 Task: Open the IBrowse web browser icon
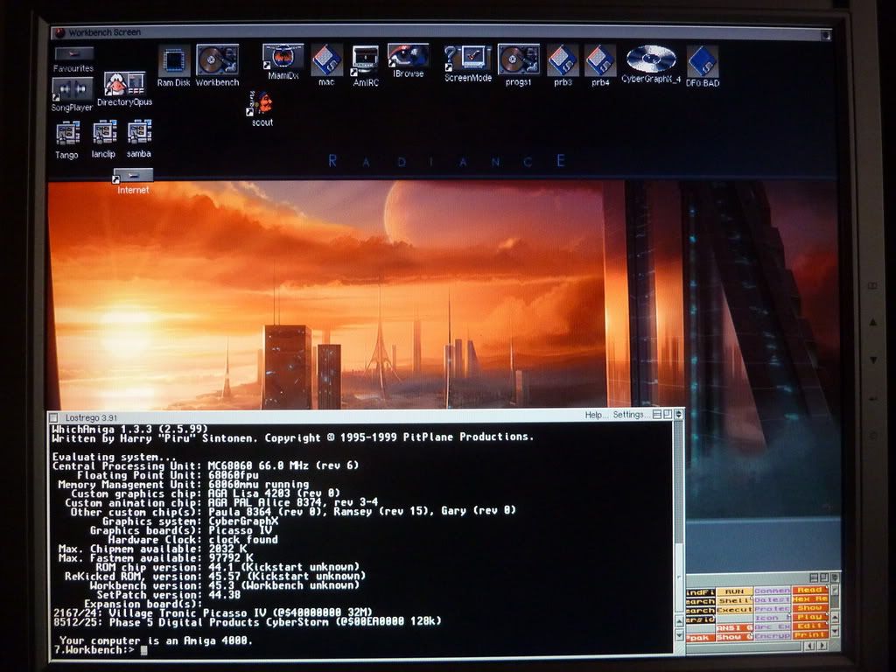tap(408, 56)
